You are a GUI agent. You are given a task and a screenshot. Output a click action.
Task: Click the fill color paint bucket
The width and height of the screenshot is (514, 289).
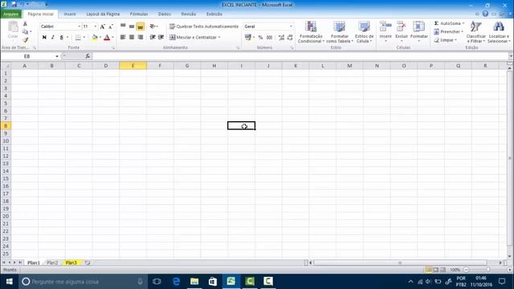point(95,38)
